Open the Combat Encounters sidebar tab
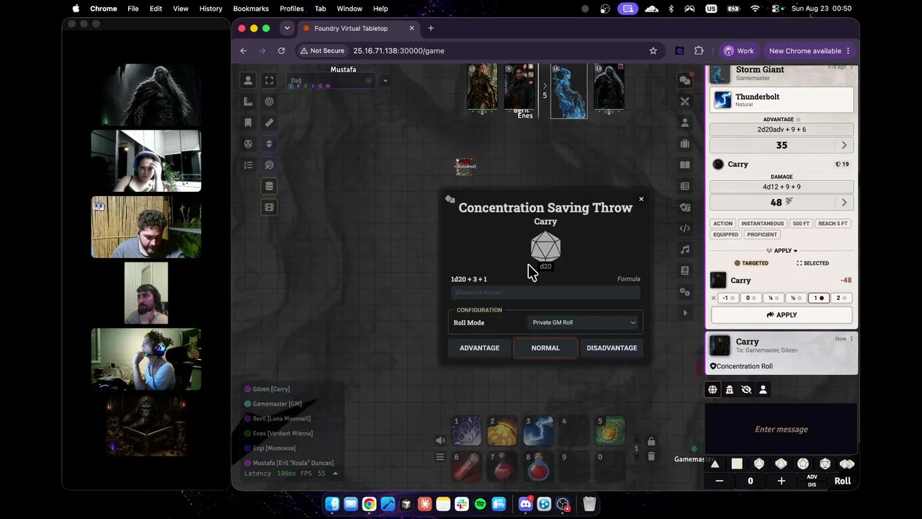The image size is (922, 519). point(685,102)
